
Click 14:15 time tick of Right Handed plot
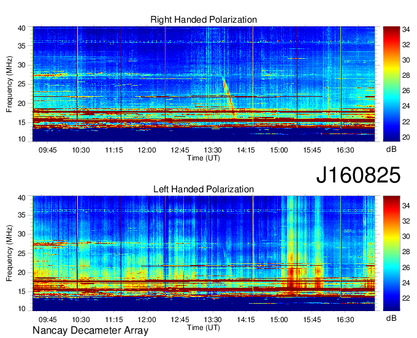click(246, 150)
